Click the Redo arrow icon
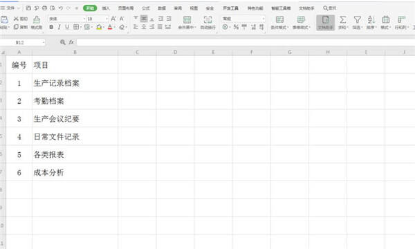The image size is (415, 249). tap(68, 8)
